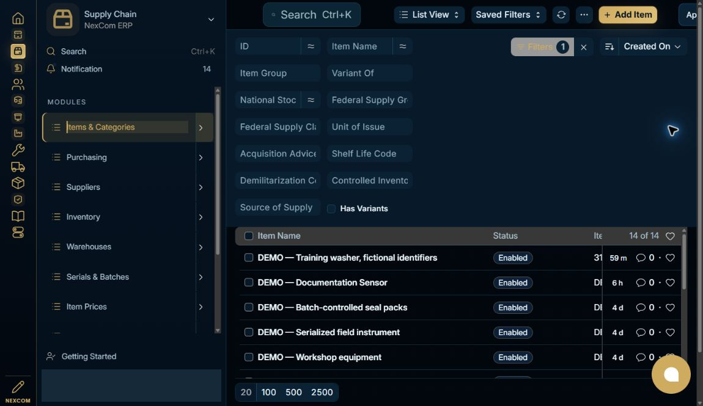Image resolution: width=703 pixels, height=406 pixels.
Task: Click the Add Item button
Action: pos(628,15)
